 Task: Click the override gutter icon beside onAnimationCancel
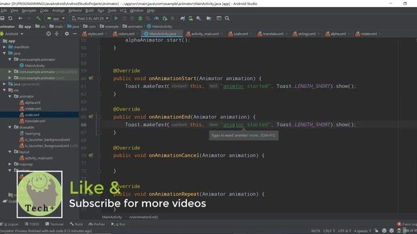[x=91, y=155]
